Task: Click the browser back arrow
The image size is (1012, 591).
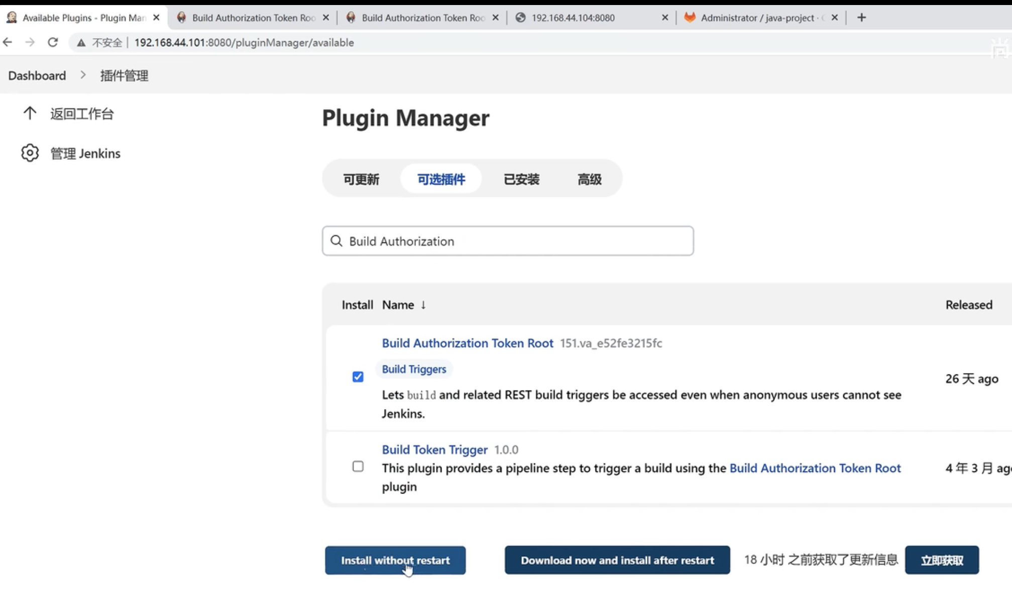Action: 8,43
